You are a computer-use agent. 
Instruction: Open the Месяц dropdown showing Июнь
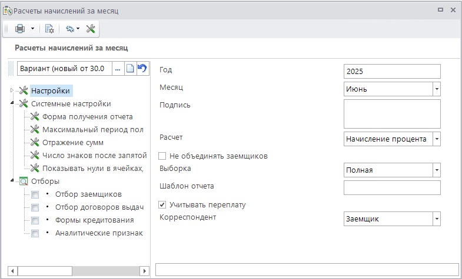436,89
